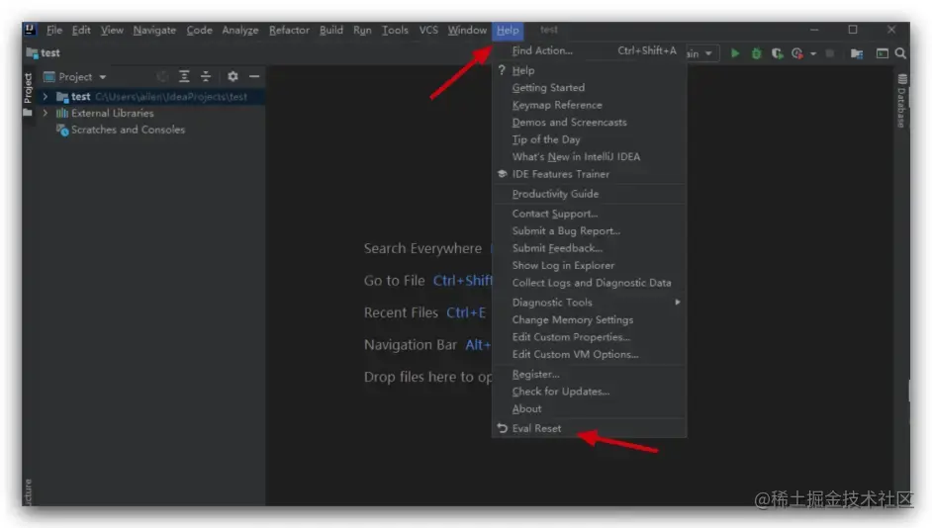932x528 pixels.
Task: Open the Window menu
Action: point(467,30)
